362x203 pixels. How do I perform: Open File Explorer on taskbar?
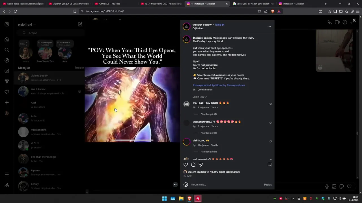tap(181, 198)
